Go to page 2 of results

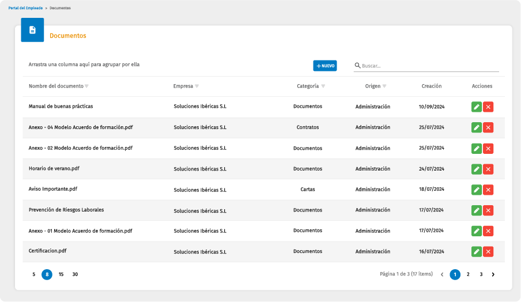tap(468, 274)
